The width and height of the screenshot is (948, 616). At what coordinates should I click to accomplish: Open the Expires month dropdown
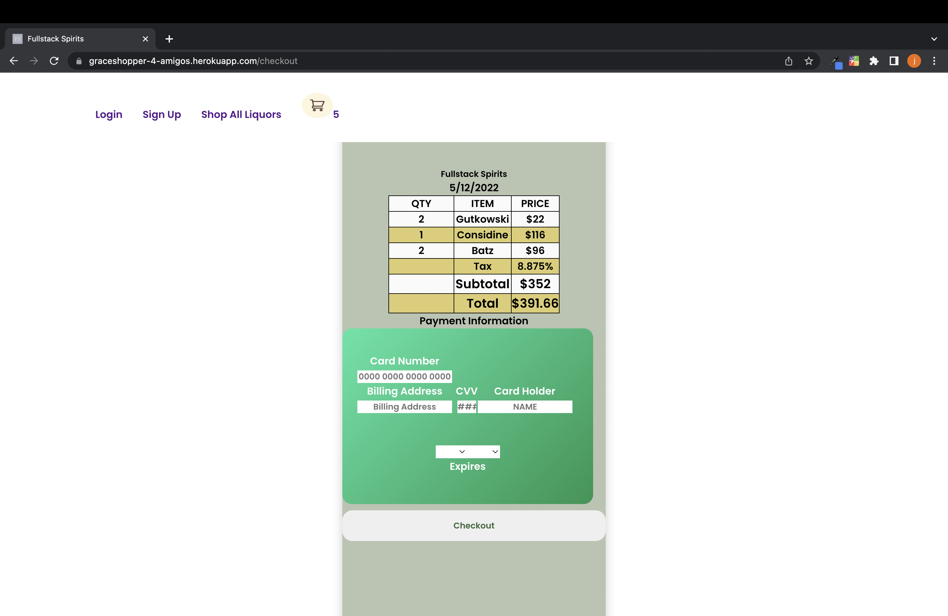[452, 451]
